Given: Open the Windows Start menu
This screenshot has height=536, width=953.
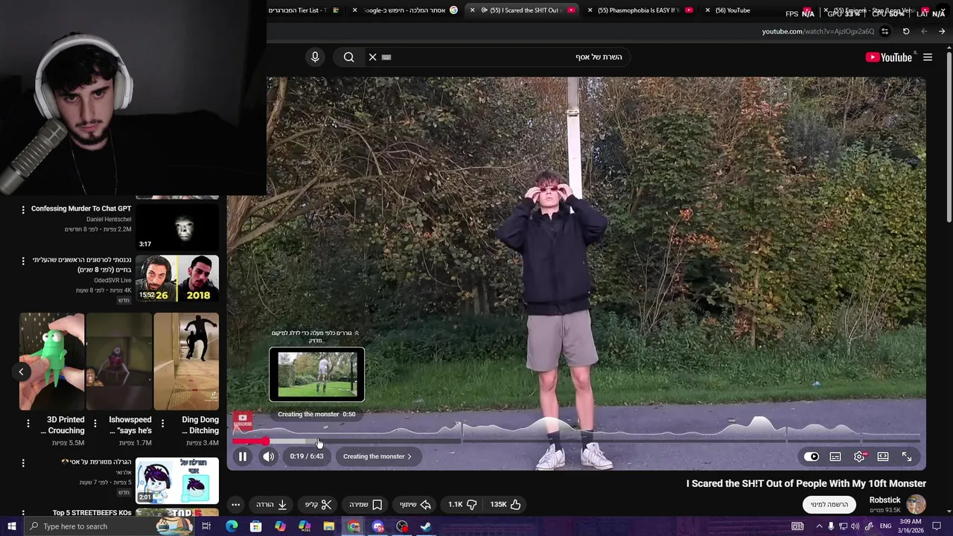Looking at the screenshot, I should pyautogui.click(x=12, y=526).
